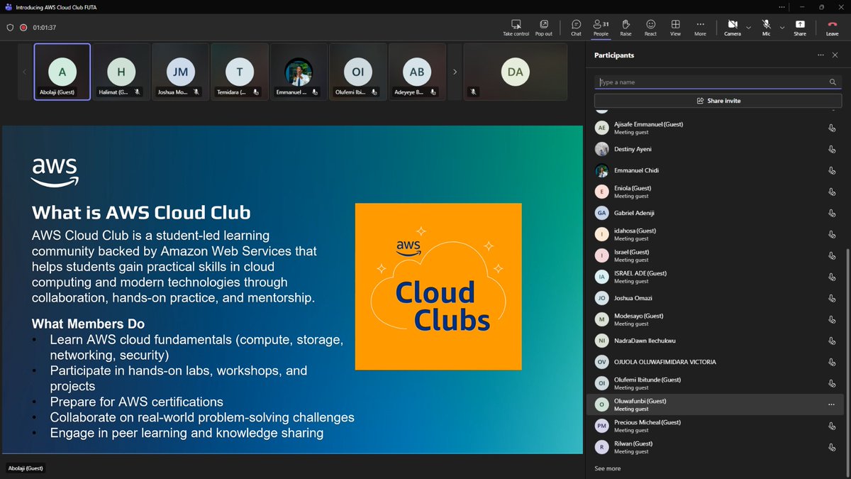Click mic icon for Rilwan (Guest)

point(831,448)
